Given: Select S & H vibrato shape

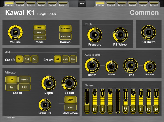Looking at the screenshot, I should [x=24, y=87].
